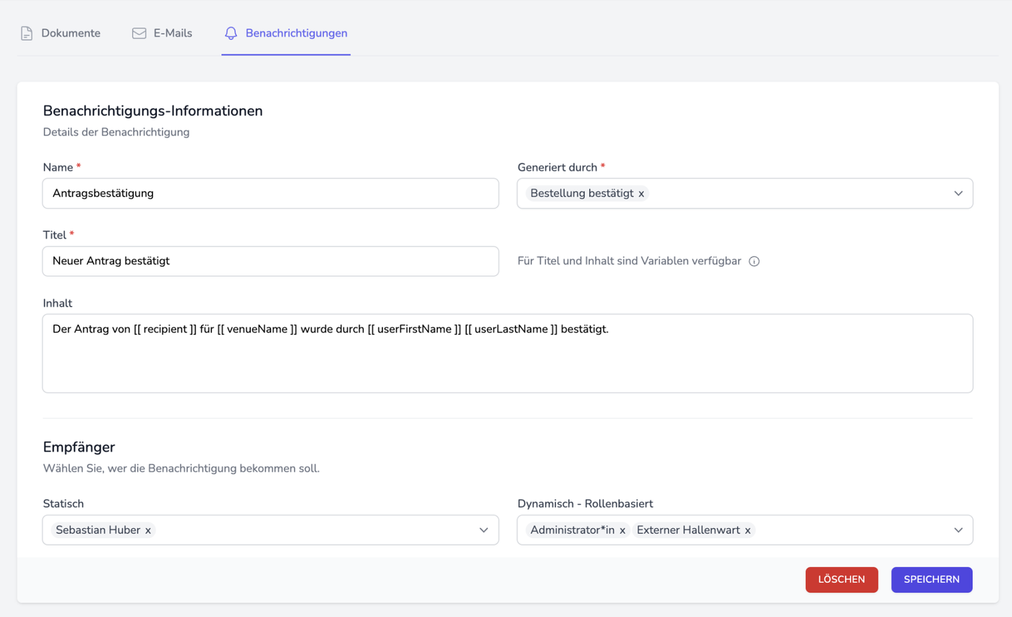Remove the Administrator*in role tag
This screenshot has height=617, width=1012.
click(622, 530)
